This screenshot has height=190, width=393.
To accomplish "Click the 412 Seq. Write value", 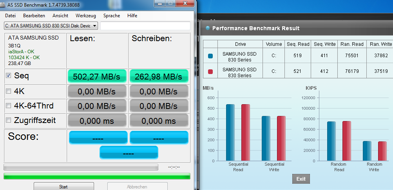I will [324, 71].
